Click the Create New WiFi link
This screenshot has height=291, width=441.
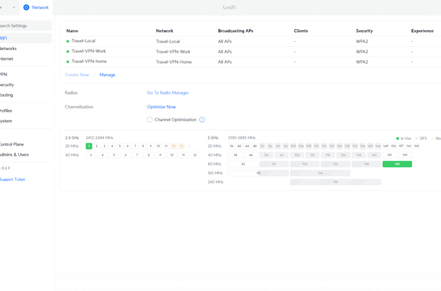point(77,74)
